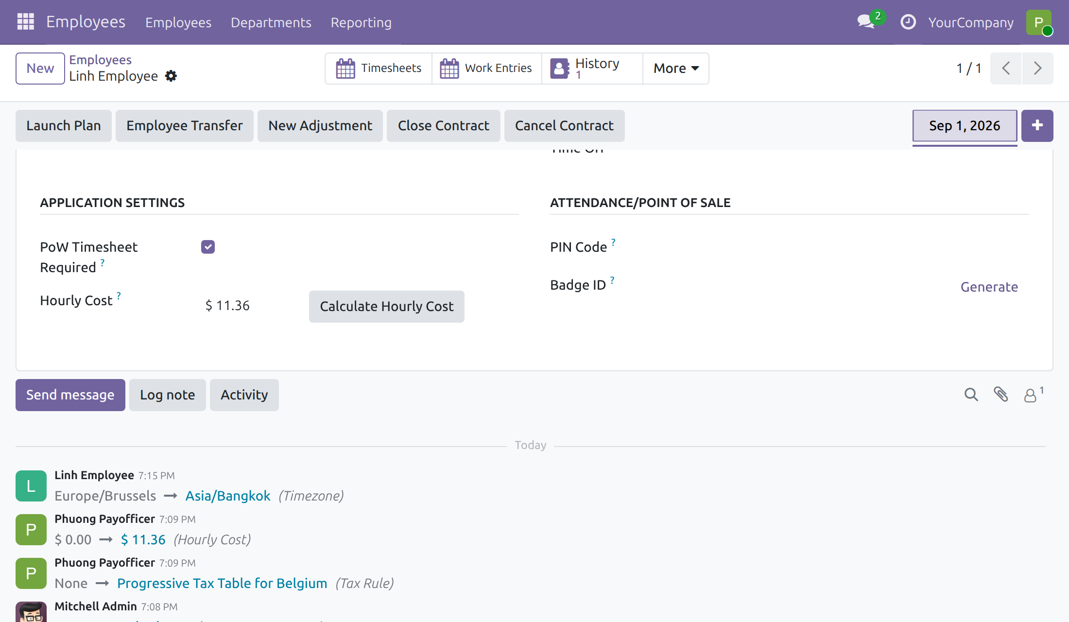1069x622 pixels.
Task: Go to next record arrow
Action: click(1038, 69)
